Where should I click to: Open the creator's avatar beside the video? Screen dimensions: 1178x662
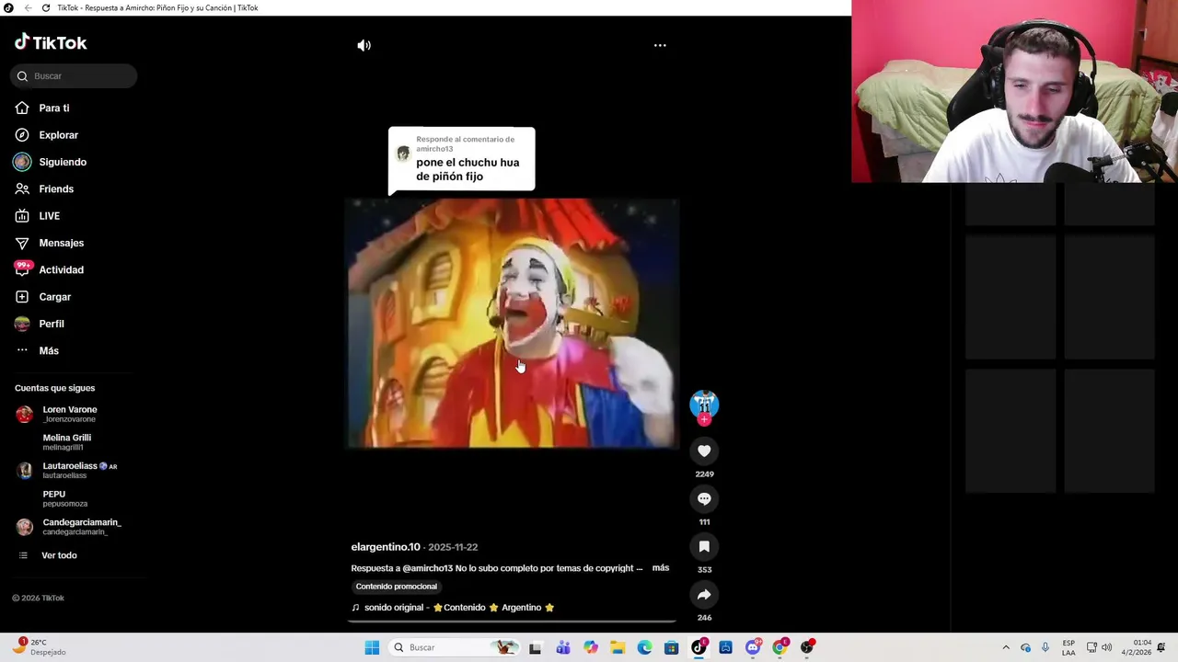704,404
